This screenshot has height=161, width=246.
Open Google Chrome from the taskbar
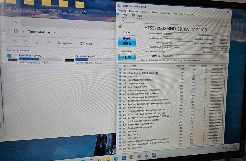coord(131,157)
